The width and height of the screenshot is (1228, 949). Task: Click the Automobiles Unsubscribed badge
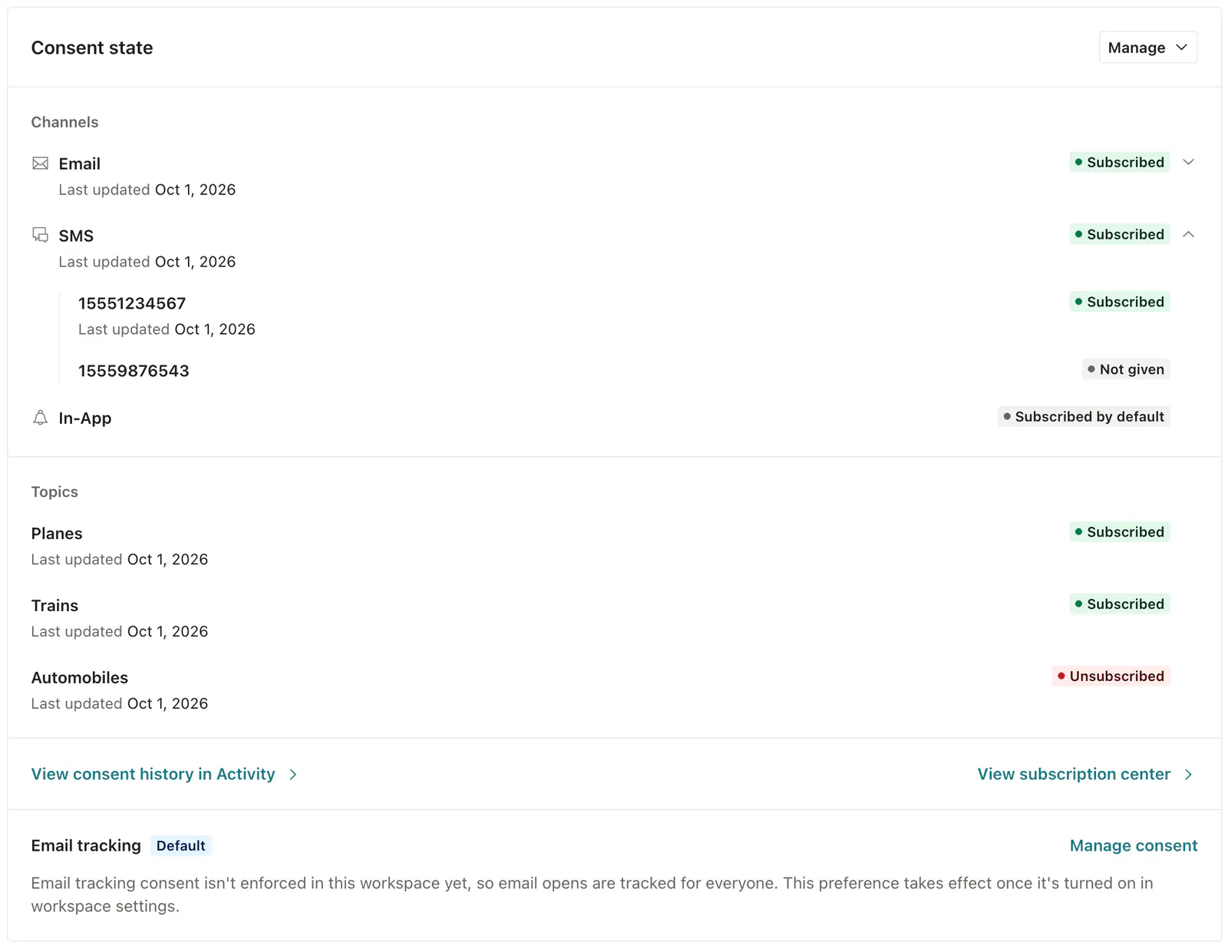pos(1111,676)
